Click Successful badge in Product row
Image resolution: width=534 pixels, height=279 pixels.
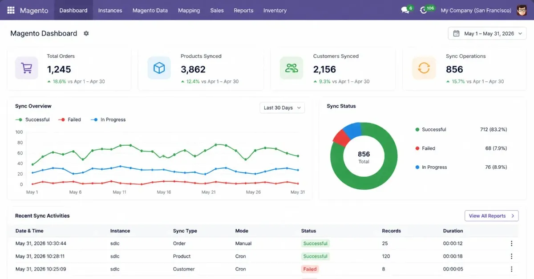315,256
